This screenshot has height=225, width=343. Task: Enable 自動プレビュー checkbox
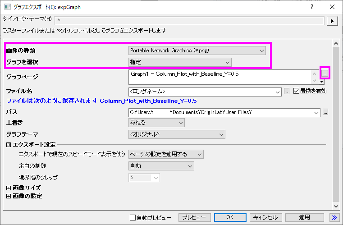(x=133, y=217)
